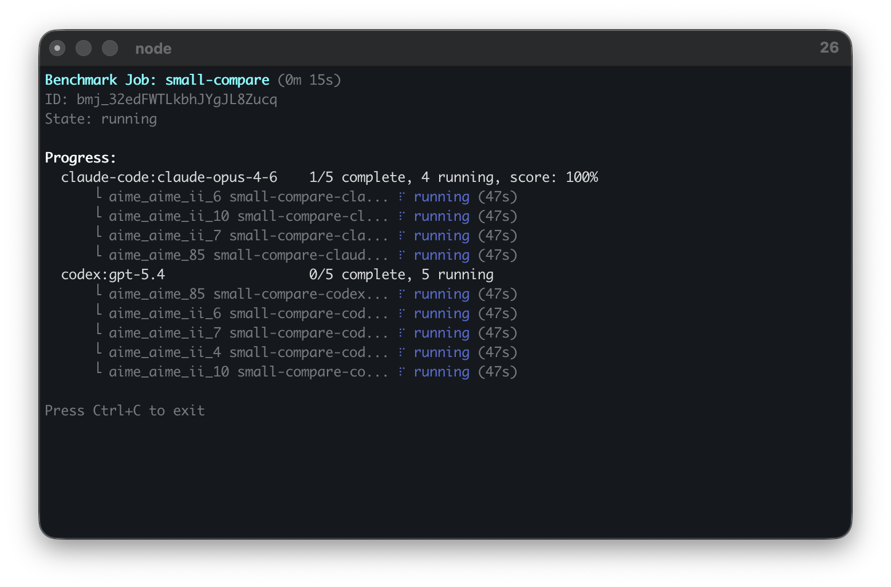Click aime_aime_85 small-compare-claud... row
Viewport: 891px width, 587px height.
(307, 255)
